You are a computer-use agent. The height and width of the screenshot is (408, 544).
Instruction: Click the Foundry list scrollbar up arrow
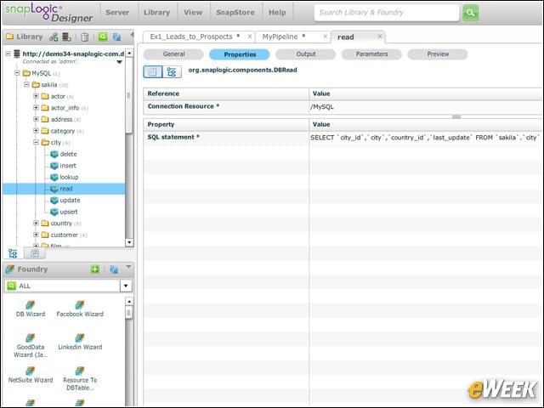tap(129, 301)
